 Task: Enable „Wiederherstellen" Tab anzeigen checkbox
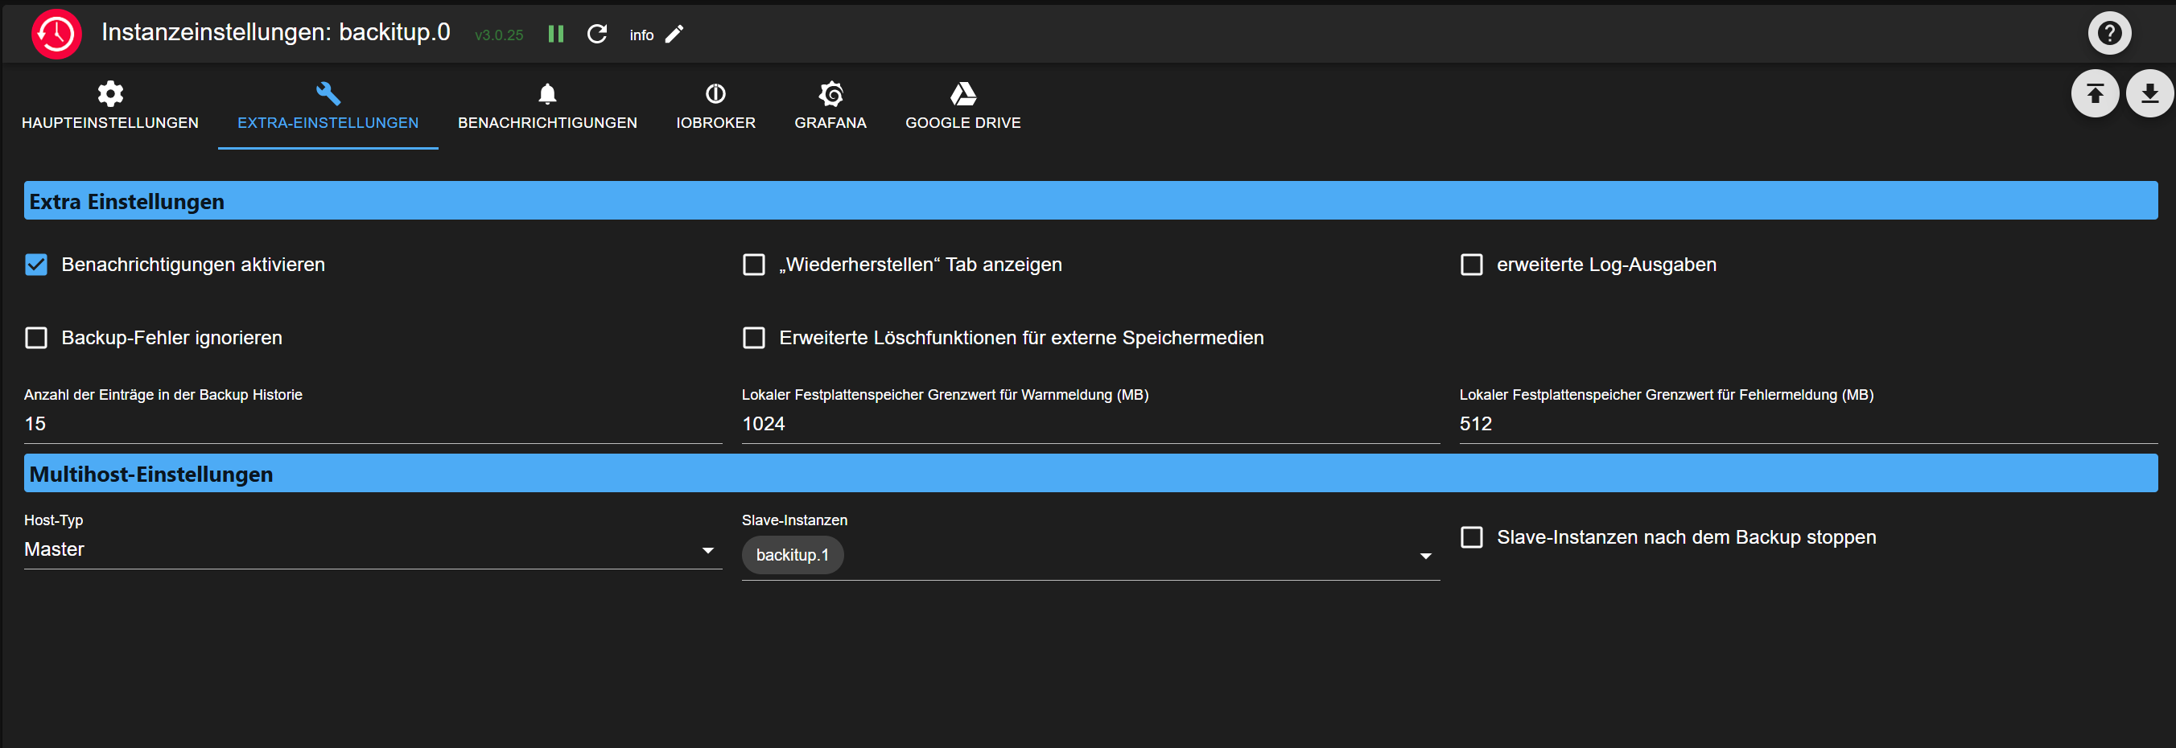[753, 265]
